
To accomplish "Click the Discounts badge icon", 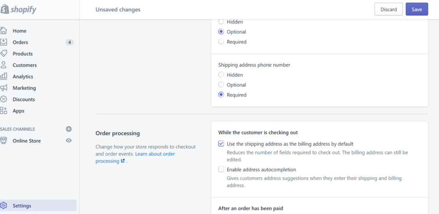I will [4, 99].
